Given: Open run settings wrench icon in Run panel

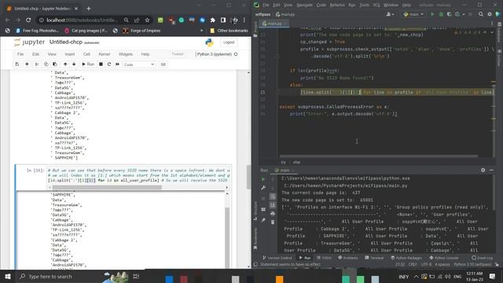Looking at the screenshot, I should (263, 188).
